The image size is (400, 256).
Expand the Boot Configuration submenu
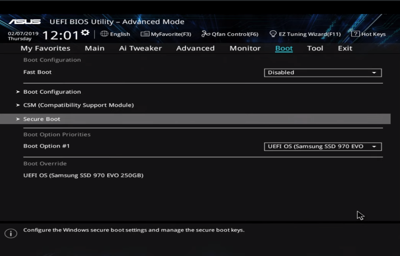click(52, 92)
